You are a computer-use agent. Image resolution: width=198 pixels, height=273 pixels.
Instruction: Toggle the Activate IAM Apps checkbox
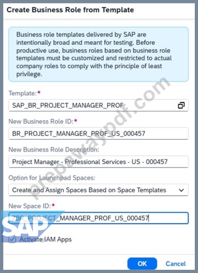(12, 239)
